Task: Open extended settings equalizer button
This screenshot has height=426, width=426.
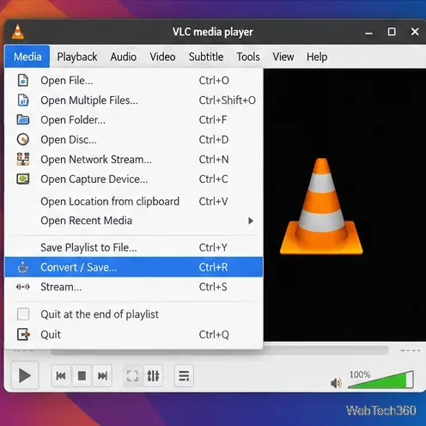Action: (x=153, y=375)
